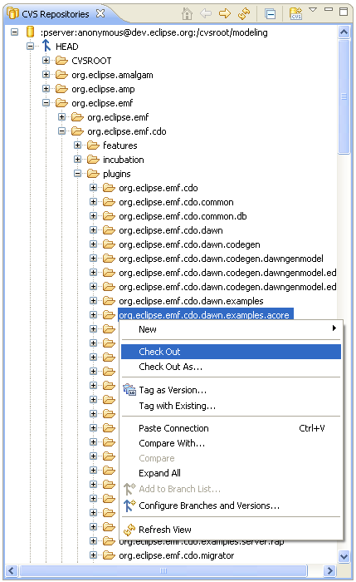The width and height of the screenshot is (356, 582).
Task: Click the Collapse All toolbar icon
Action: coord(271,14)
